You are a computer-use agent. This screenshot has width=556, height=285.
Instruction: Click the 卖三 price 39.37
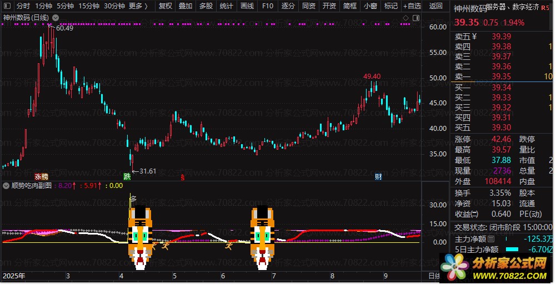click(502, 57)
